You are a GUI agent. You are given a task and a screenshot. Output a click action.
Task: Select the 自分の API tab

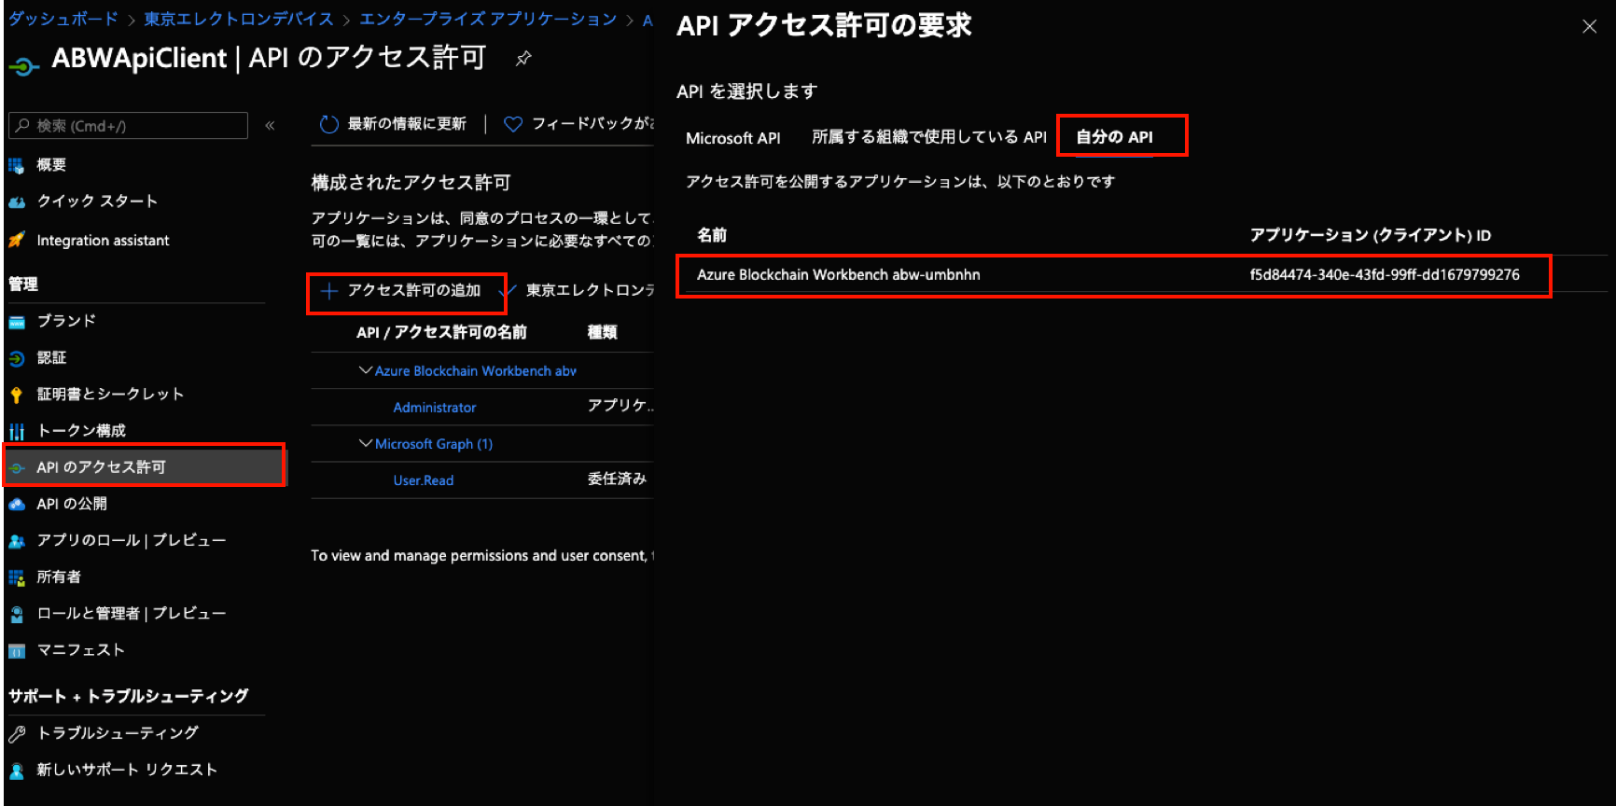coord(1114,137)
